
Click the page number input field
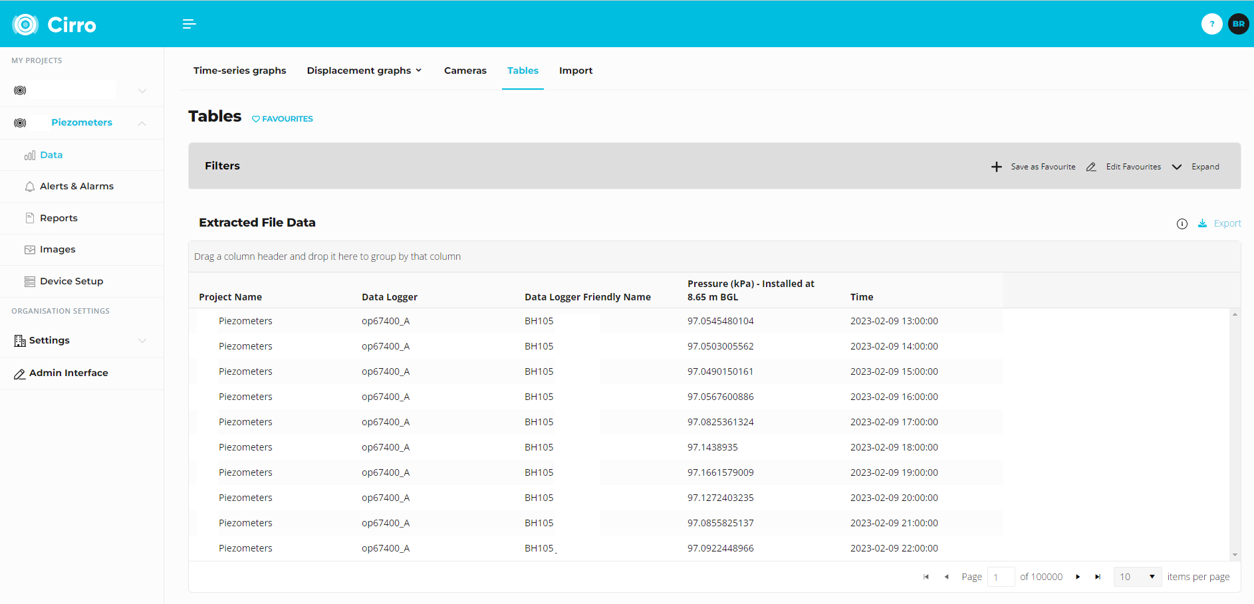[1000, 577]
